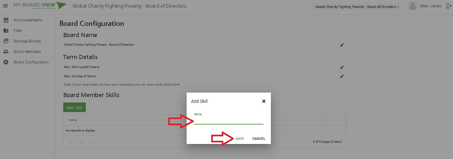This screenshot has width=453, height=159.
Task: Click the Files folder icon in sidebar
Action: (x=6, y=31)
